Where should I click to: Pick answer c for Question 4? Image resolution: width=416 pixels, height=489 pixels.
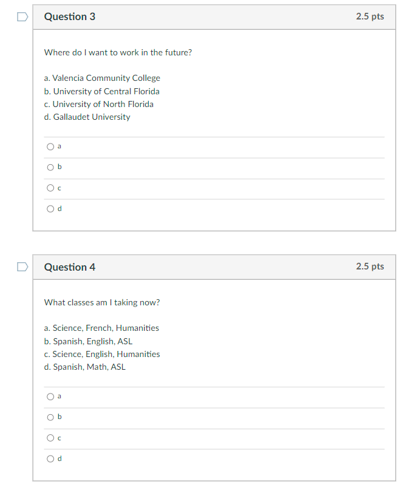[50, 438]
